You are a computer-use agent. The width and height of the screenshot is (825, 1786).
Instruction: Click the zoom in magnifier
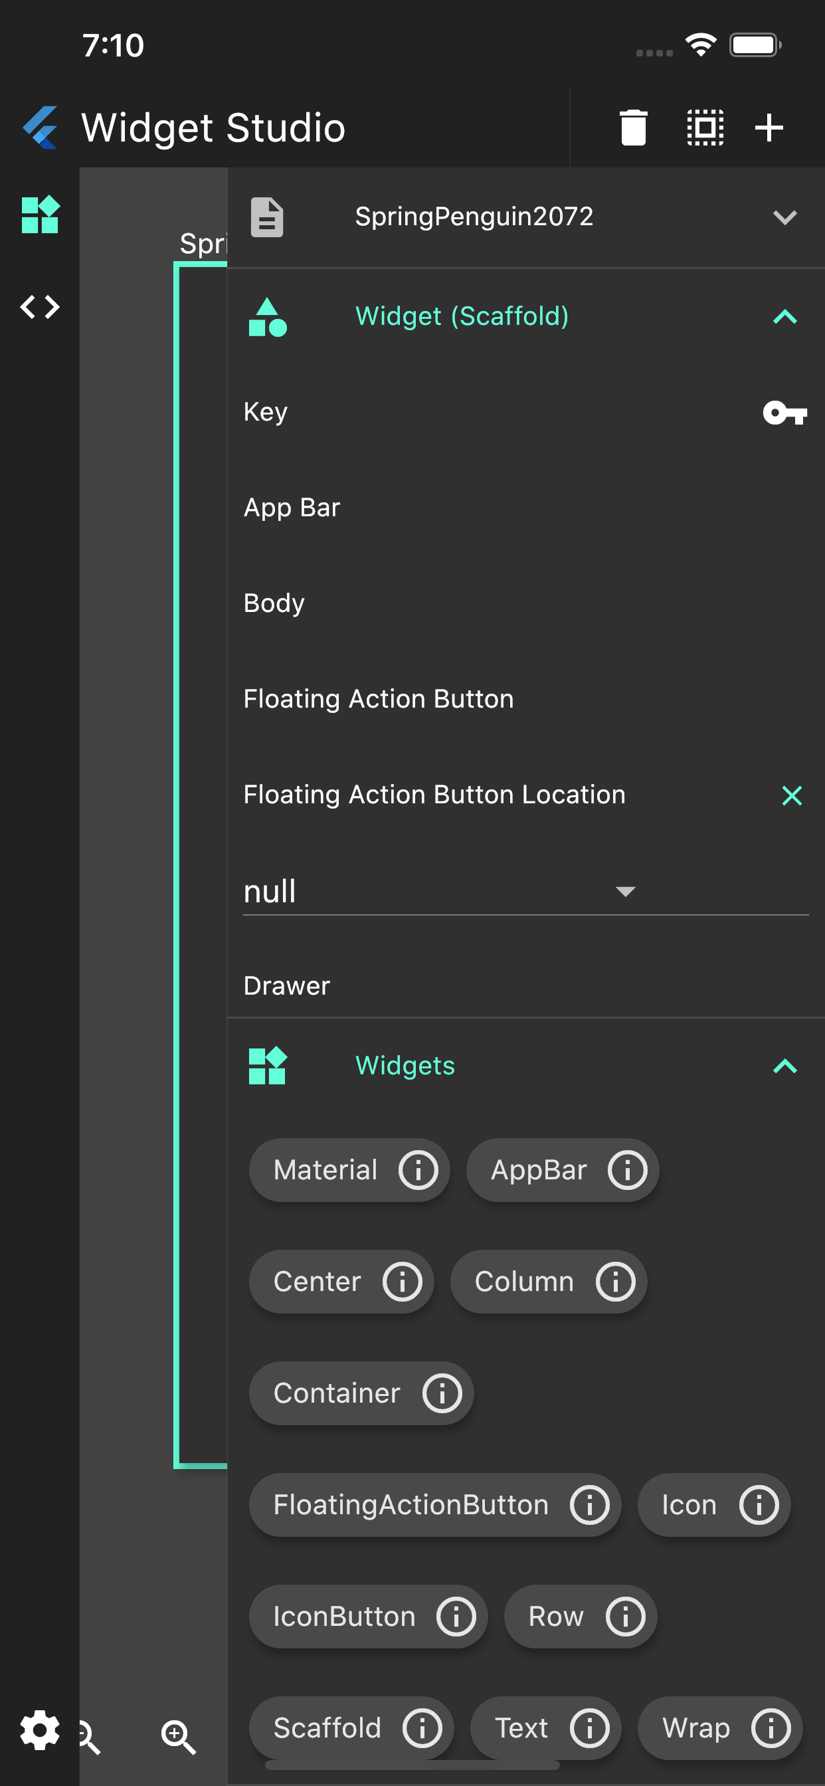pos(177,1736)
